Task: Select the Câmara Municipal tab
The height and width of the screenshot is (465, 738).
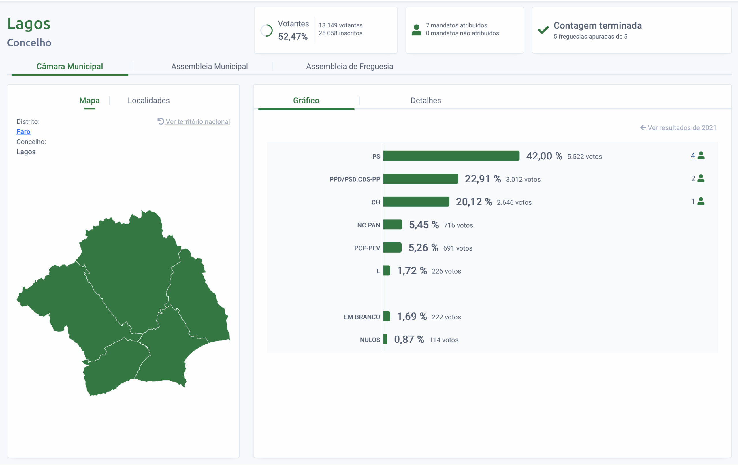Action: point(69,67)
